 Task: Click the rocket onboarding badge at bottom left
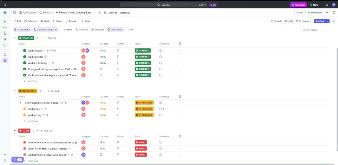click(x=17, y=160)
